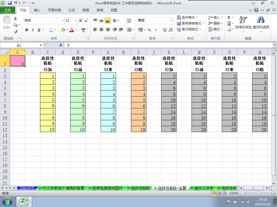The image size is (277, 207).
Task: Apply comma style format
Action: click(x=156, y=30)
